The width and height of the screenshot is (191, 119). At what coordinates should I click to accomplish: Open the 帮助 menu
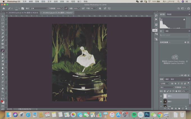coord(86,1)
